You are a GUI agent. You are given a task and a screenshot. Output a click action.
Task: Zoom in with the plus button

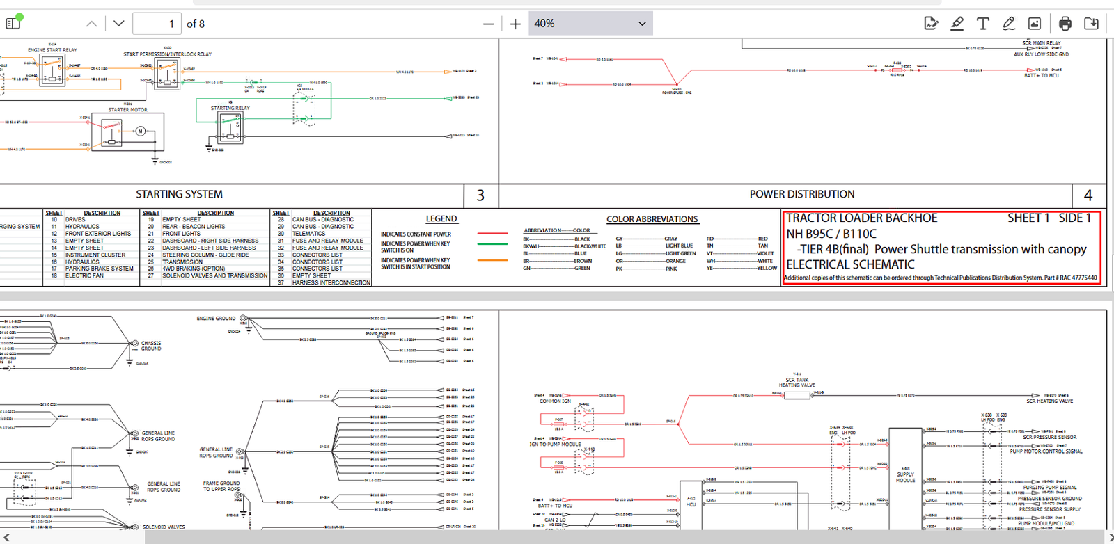click(x=515, y=24)
